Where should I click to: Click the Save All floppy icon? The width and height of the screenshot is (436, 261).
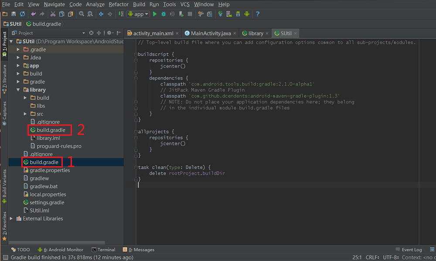[14, 14]
